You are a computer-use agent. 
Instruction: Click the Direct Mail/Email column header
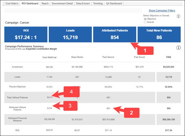(49, 57)
